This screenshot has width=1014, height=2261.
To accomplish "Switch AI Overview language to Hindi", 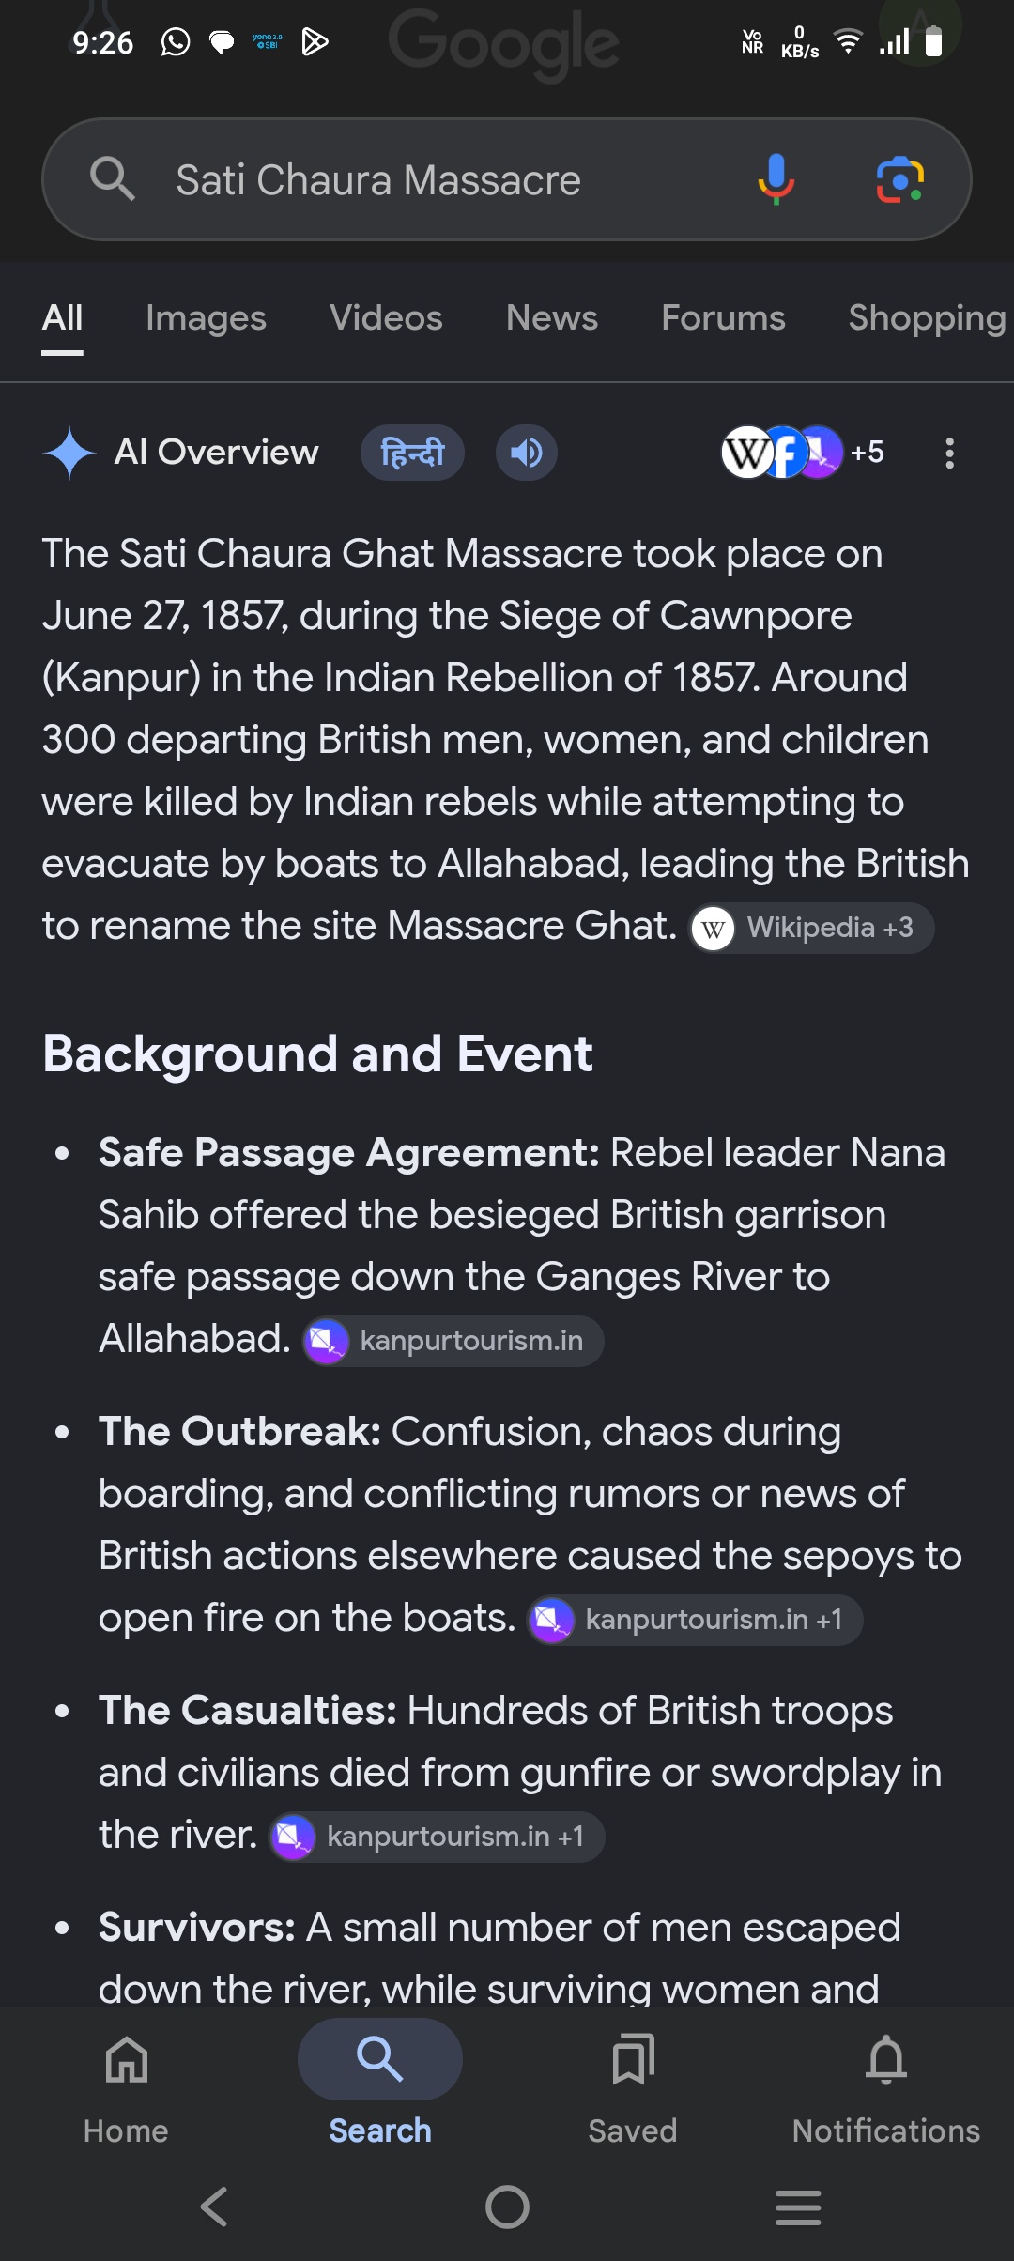I will [x=412, y=453].
